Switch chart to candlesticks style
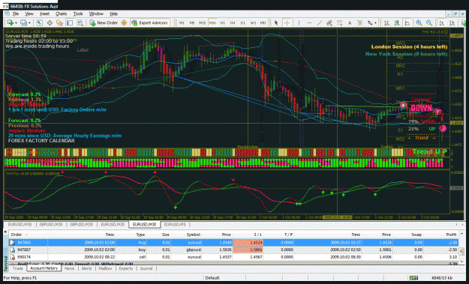 click(397, 22)
